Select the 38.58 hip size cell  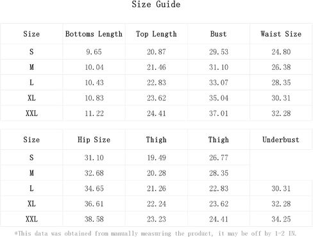tap(94, 219)
